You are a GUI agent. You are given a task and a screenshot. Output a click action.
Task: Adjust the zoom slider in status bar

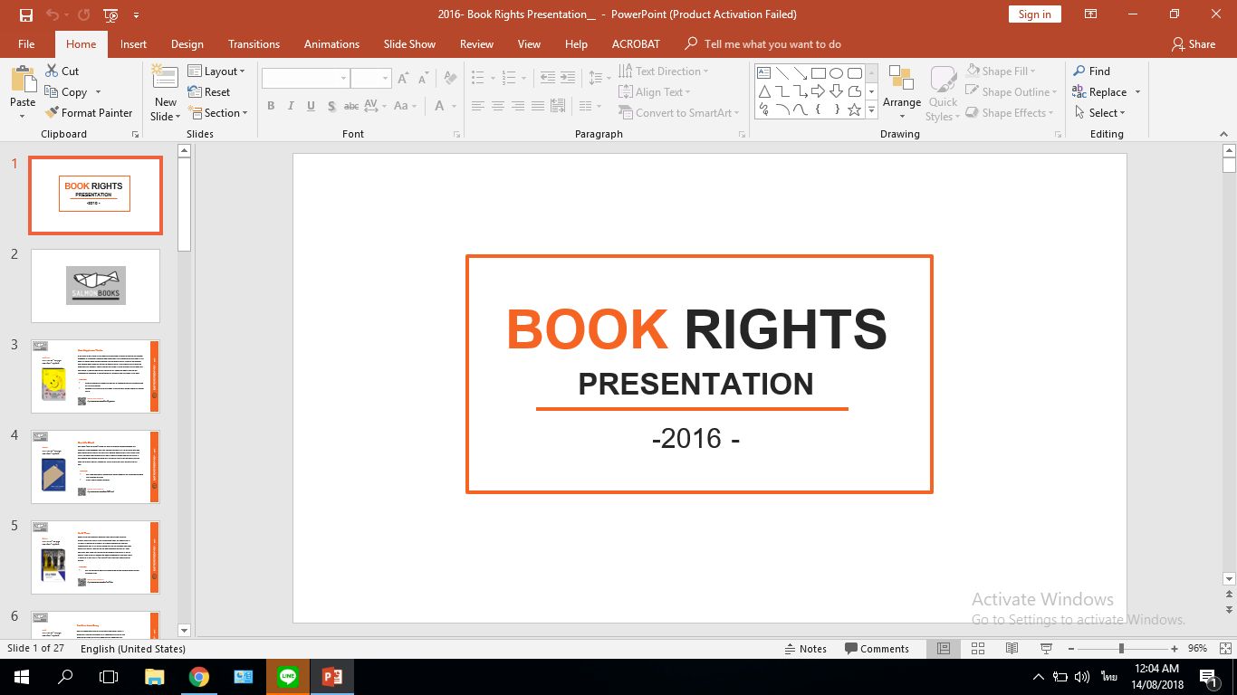[x=1121, y=649]
